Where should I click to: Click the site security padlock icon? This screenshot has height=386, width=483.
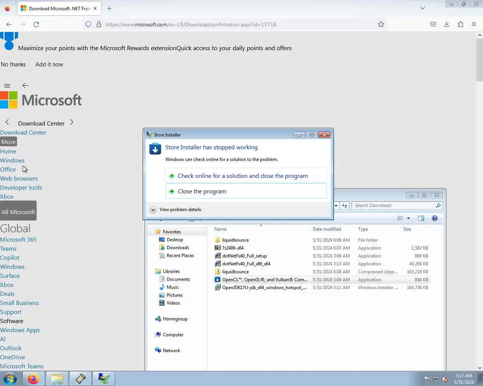tap(99, 24)
